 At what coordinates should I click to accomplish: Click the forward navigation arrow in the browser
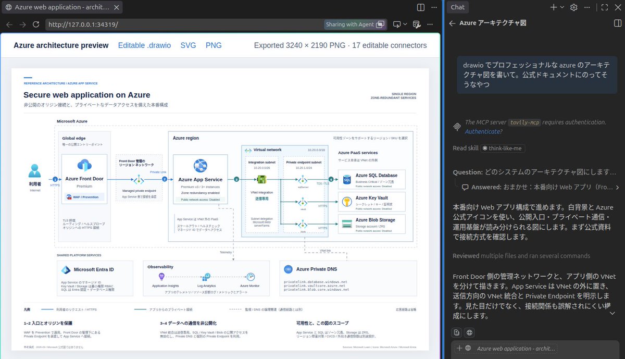click(x=22, y=24)
